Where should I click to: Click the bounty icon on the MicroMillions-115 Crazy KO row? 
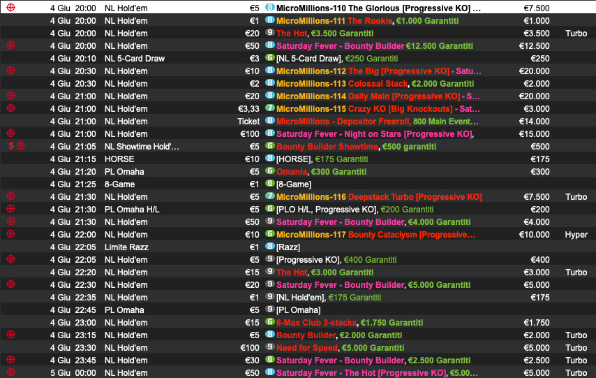coord(10,108)
